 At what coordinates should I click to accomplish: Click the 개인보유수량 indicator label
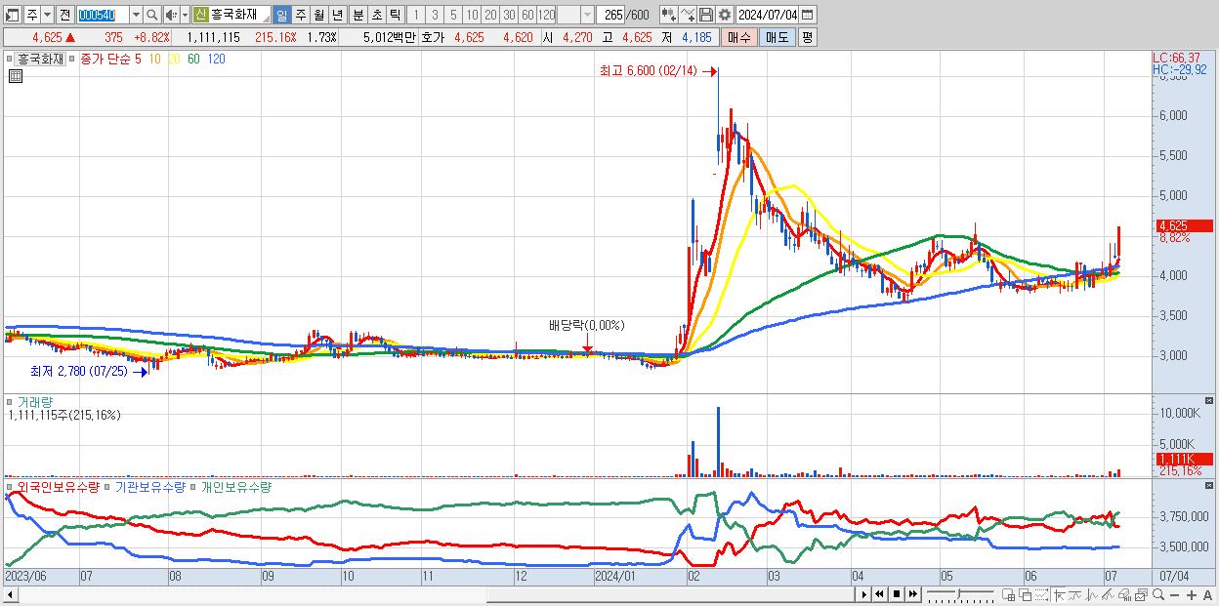(235, 486)
